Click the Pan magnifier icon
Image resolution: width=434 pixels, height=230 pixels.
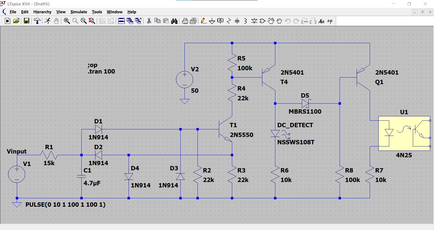(x=75, y=21)
